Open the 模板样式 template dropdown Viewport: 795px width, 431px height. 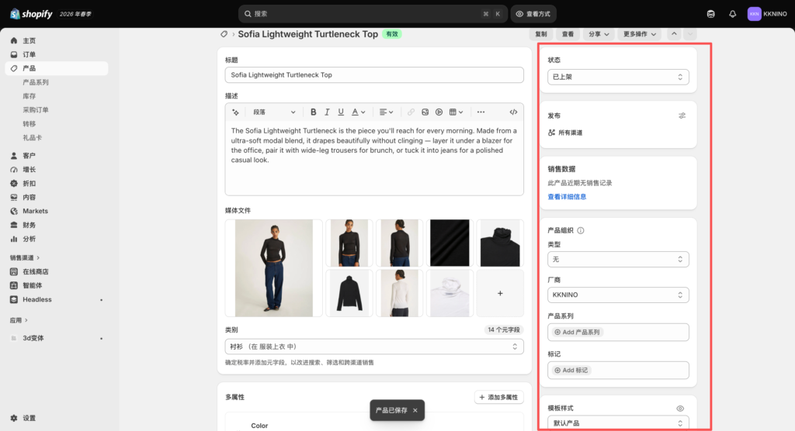coord(618,423)
